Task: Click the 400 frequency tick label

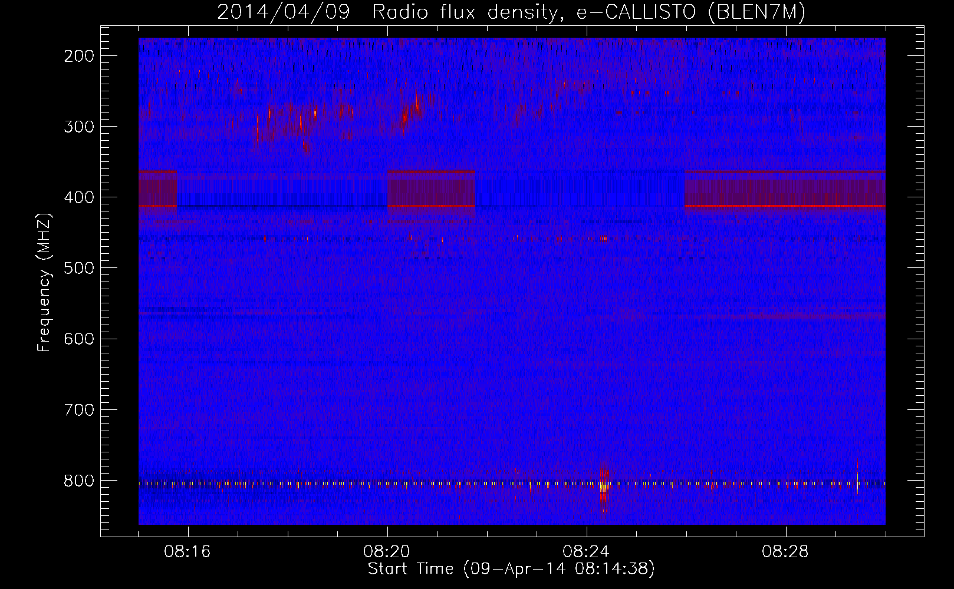Action: tap(79, 197)
